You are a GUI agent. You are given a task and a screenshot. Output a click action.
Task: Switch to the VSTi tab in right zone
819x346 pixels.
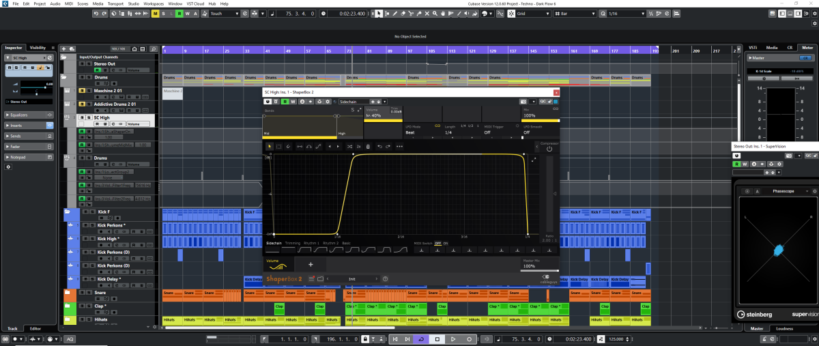pyautogui.click(x=753, y=48)
